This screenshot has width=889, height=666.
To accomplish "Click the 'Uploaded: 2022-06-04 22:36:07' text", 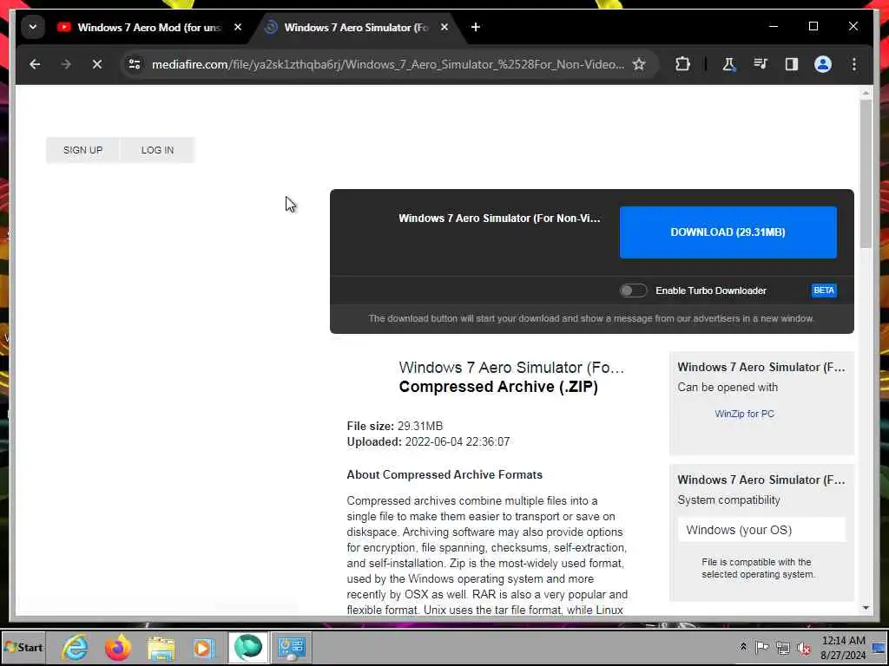I will (x=428, y=441).
